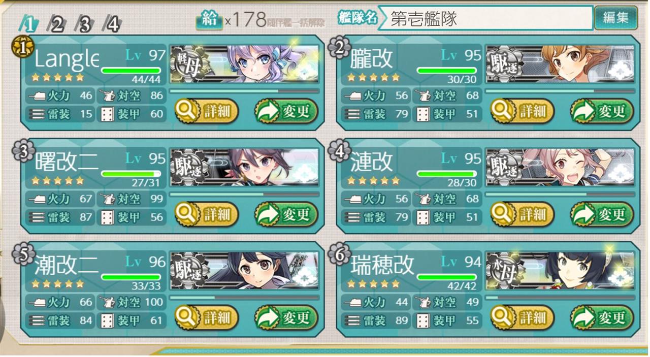The image size is (650, 357).
Task: Click 朧改 ship portrait banner
Action: coord(560,64)
